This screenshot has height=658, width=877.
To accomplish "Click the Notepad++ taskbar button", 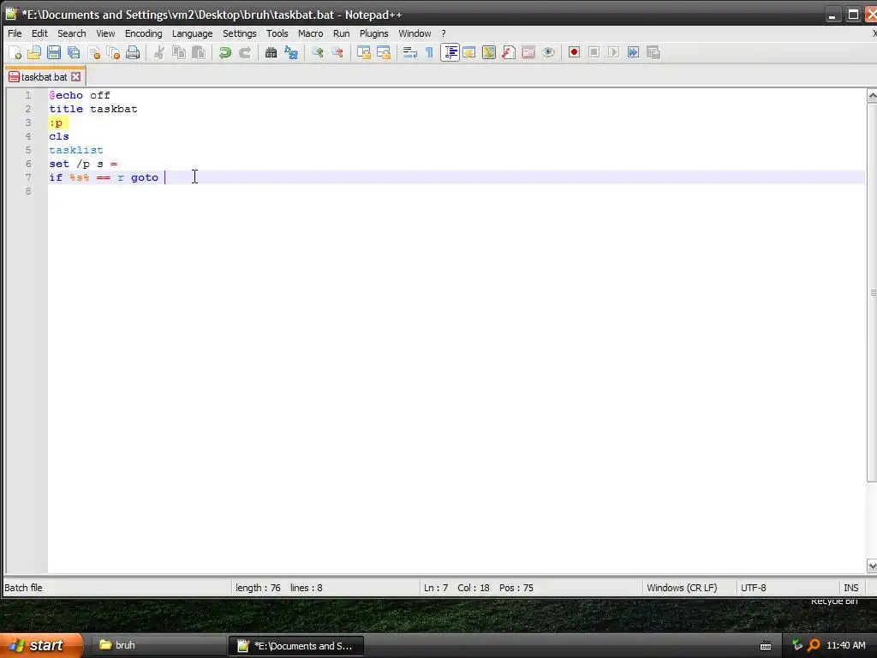I will tap(296, 646).
